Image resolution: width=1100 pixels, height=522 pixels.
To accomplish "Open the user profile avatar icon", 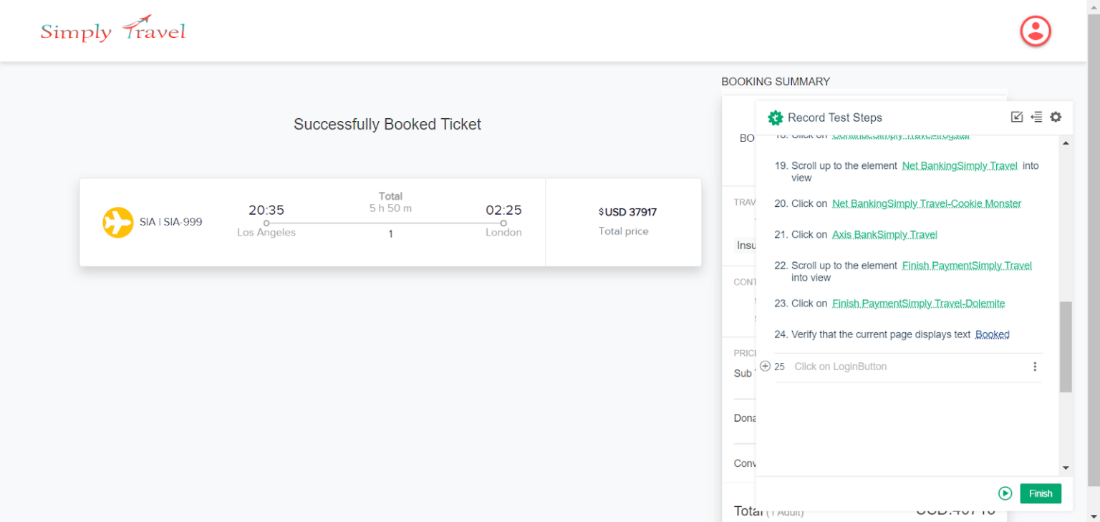I will pos(1035,32).
